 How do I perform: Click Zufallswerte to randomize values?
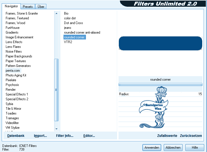coord(167,136)
